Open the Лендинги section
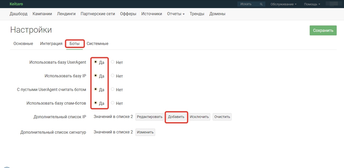The height and width of the screenshot is (168, 344). 66,14
